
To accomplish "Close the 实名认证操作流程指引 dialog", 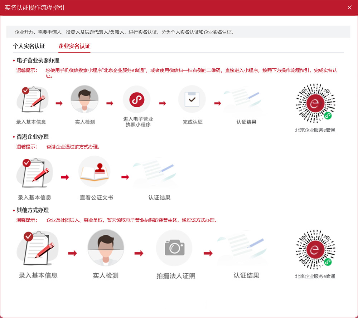I will [350, 8].
